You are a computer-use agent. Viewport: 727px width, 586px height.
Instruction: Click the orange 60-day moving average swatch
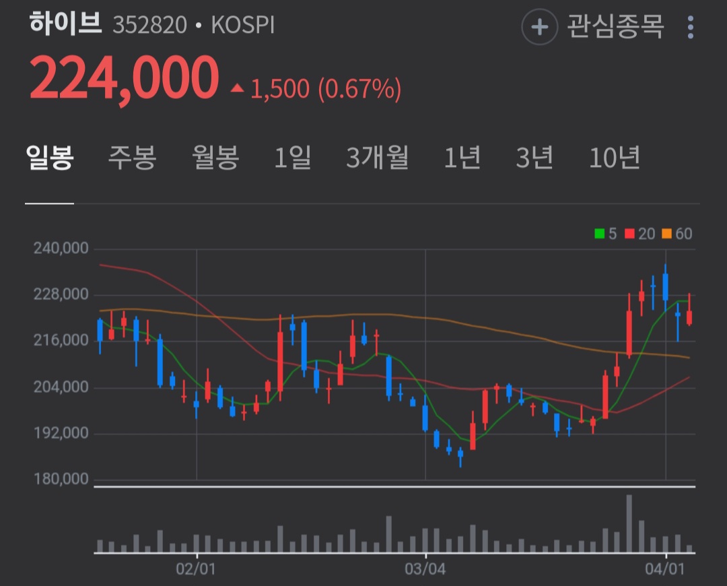[666, 234]
